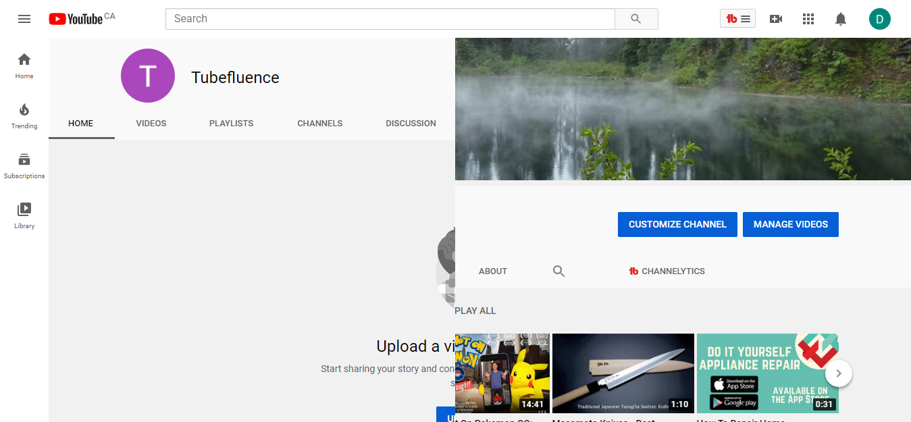Screen dimensions: 911x422
Task: Open the Japanese knife video thumbnail 1:10
Action: click(623, 373)
